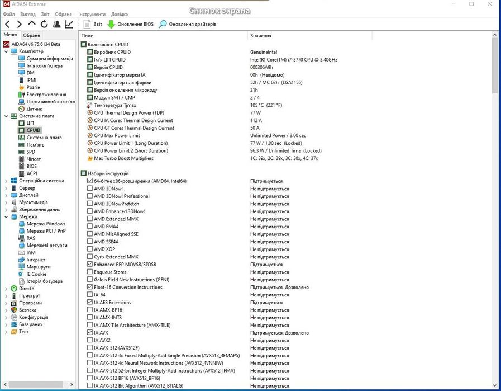
Task: Select Сумарна інформація tree item icon
Action: point(21,59)
